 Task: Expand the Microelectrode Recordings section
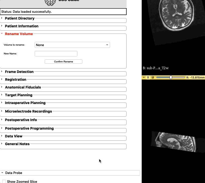28,111
